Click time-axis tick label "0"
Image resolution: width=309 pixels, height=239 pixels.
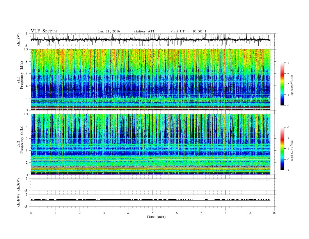31,213
